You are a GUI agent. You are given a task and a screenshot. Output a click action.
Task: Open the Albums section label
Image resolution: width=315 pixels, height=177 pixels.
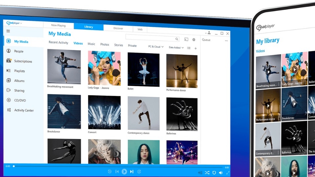[x=19, y=81]
